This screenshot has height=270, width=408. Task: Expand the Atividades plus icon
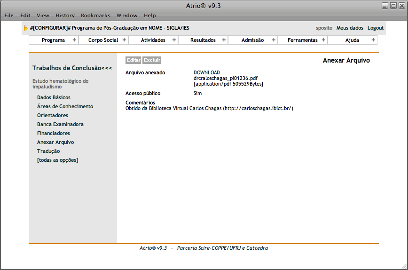click(174, 40)
